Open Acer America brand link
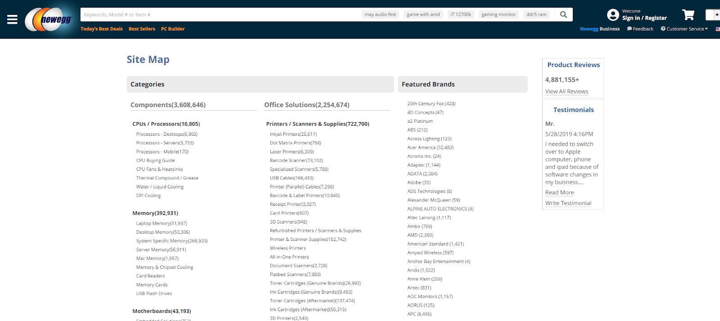The image size is (720, 321). click(x=431, y=147)
